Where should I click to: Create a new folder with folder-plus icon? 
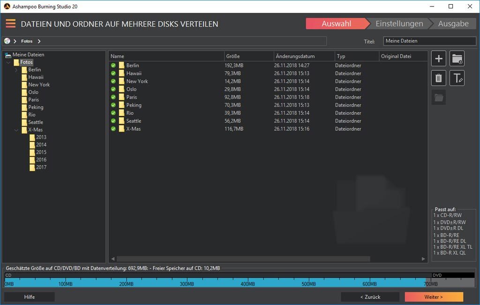click(457, 59)
